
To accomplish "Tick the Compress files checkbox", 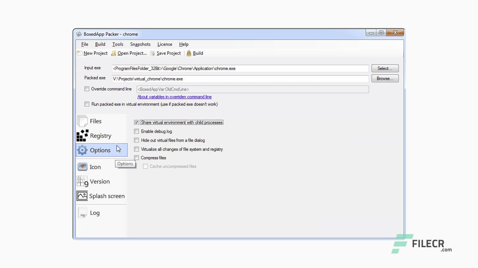I will click(137, 158).
